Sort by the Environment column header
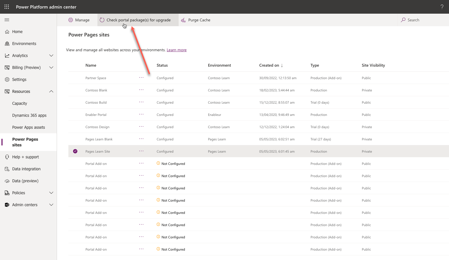Image resolution: width=449 pixels, height=260 pixels. [219, 65]
